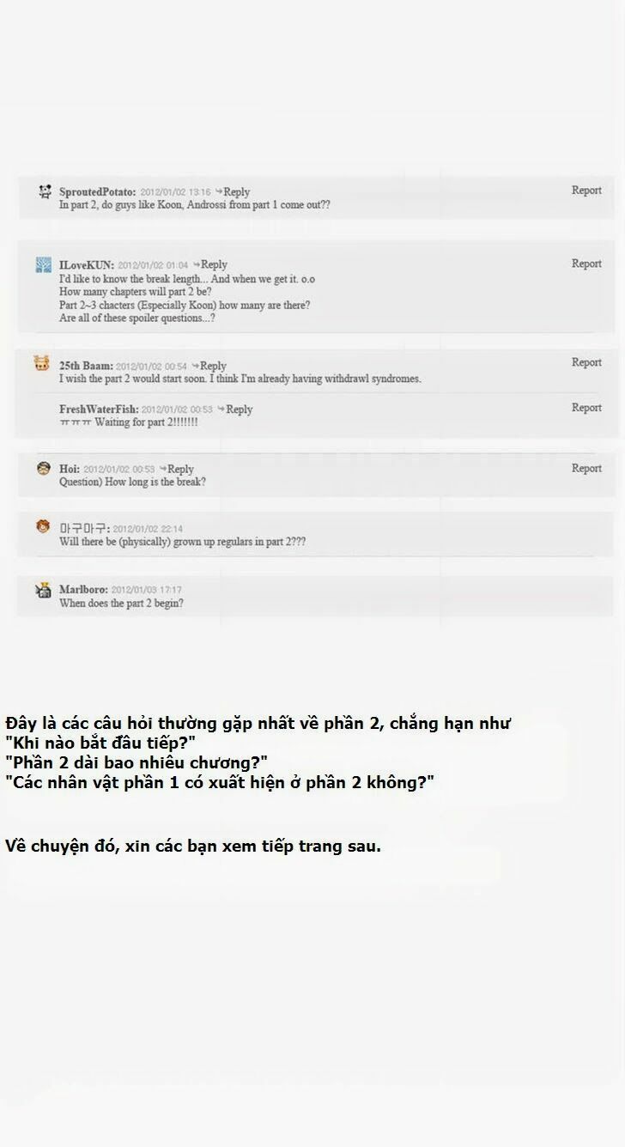This screenshot has height=1147, width=625.
Task: Reply to ILoveKUN's comment
Action: tap(209, 264)
